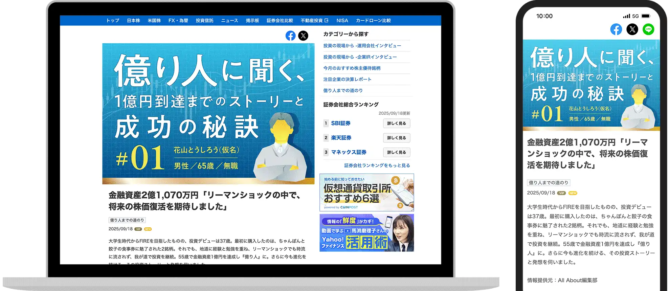Tap the X share icon on phone
The height and width of the screenshot is (291, 670).
632,29
